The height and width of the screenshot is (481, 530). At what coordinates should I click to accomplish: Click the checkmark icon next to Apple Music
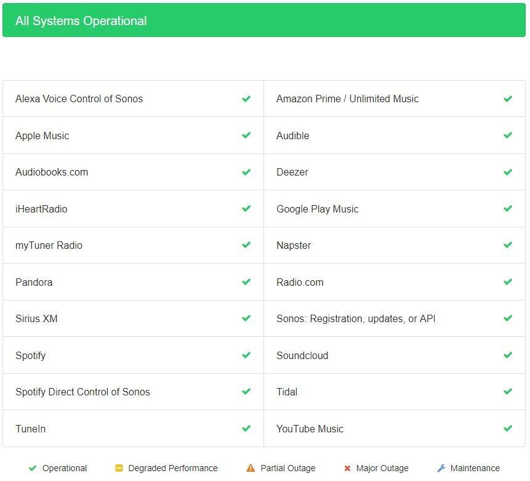point(246,135)
